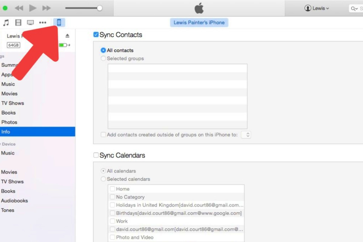Click the 64GB capacity badge
The height and width of the screenshot is (242, 363).
14,45
